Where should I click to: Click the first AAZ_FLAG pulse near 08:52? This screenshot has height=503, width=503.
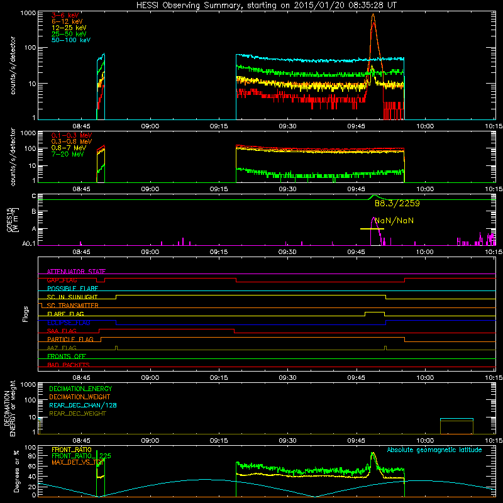116,348
